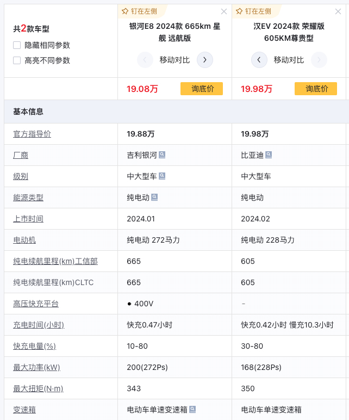
Task: Click the 基本信息 section header
Action: [x=28, y=112]
